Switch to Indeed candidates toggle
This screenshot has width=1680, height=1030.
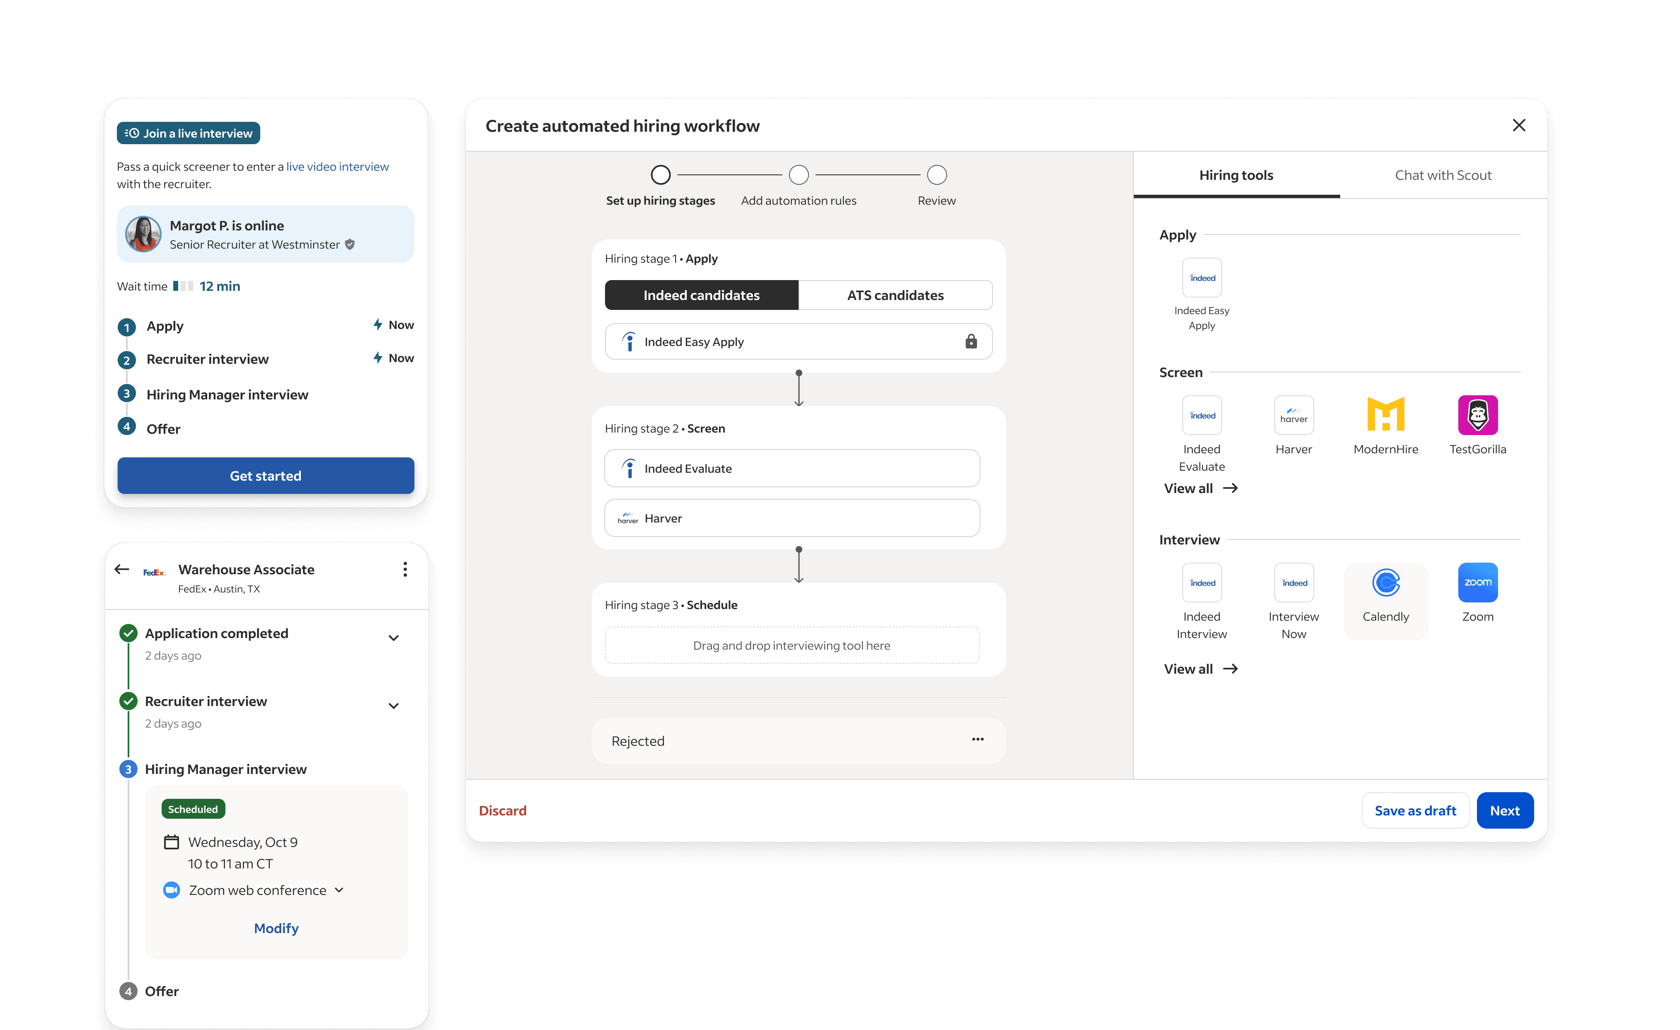(x=701, y=295)
